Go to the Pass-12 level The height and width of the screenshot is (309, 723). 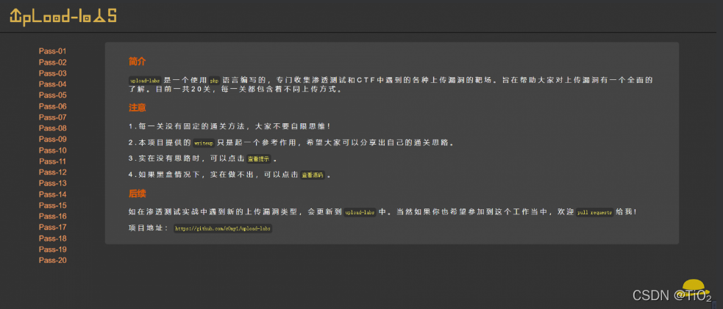52,172
